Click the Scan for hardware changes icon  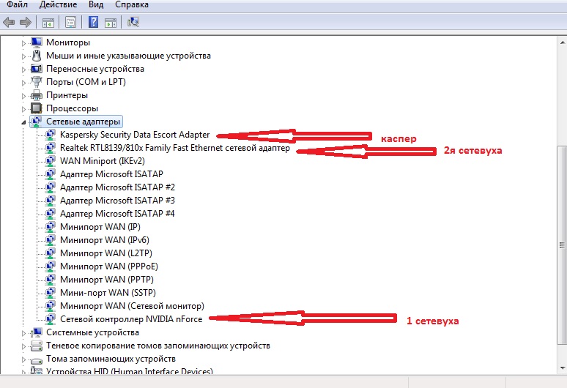point(133,23)
